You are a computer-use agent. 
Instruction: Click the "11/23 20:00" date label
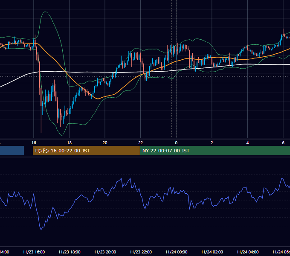(105, 252)
